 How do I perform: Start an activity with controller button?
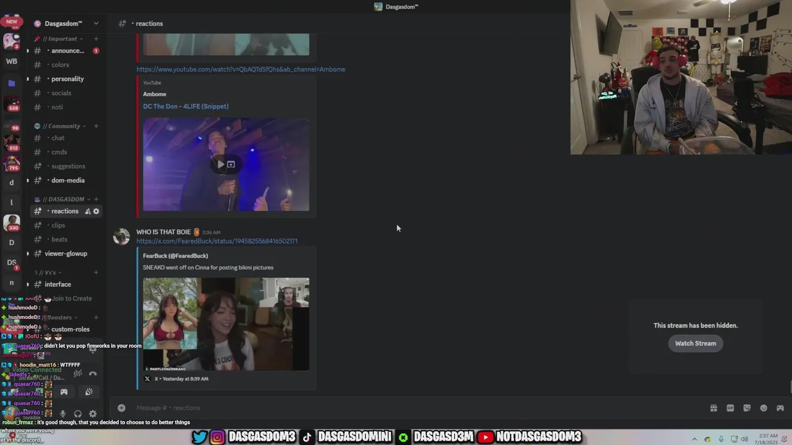tap(64, 392)
